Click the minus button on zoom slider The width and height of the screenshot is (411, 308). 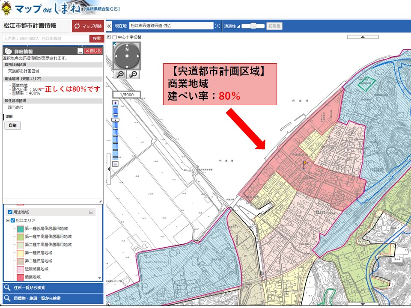point(115,164)
